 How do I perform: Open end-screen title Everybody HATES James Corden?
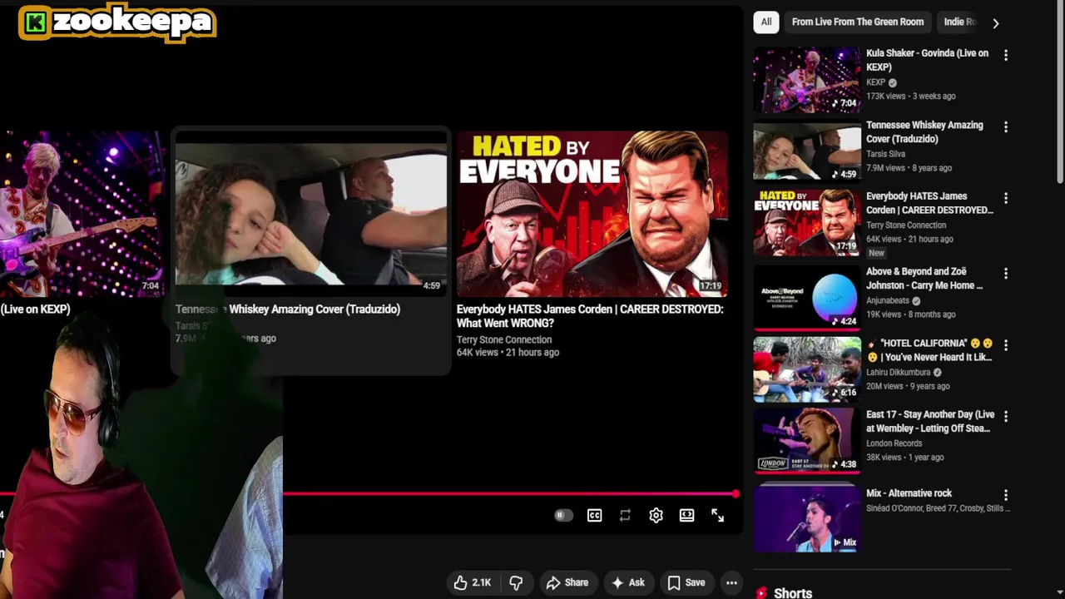coord(590,316)
